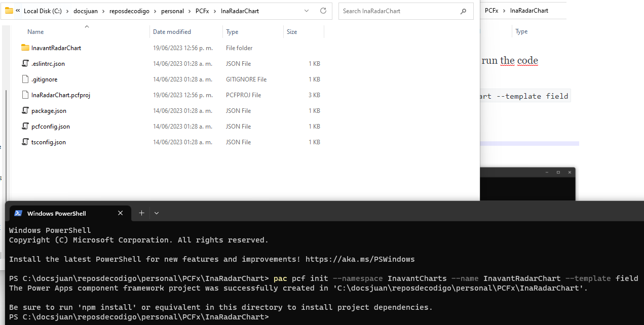Click the + to open a new terminal tab
644x325 pixels.
[x=141, y=213]
